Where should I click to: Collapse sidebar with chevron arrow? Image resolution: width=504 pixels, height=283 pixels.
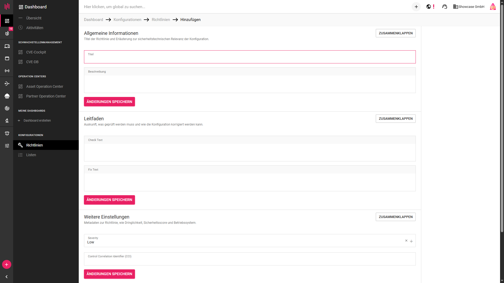click(x=7, y=277)
